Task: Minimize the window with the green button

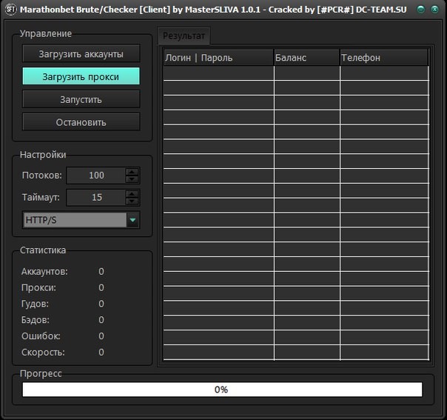Action: click(421, 10)
